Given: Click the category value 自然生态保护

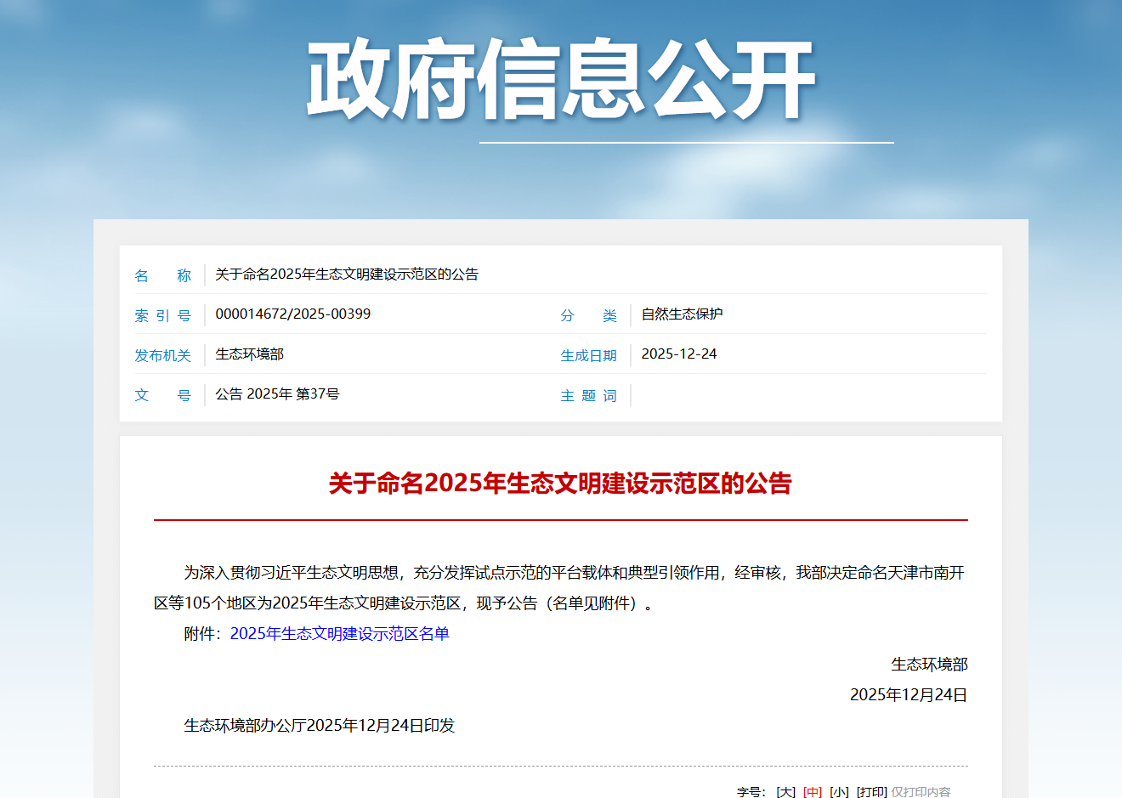Looking at the screenshot, I should (682, 314).
